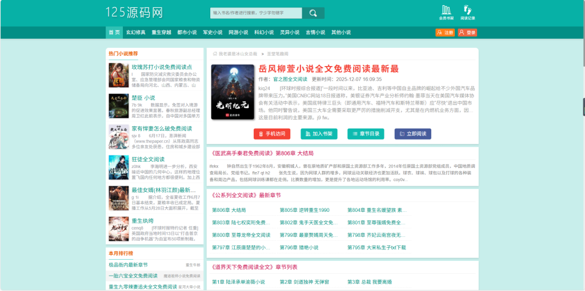Open the 阅读记录 footprint icon
The width and height of the screenshot is (585, 291).
coord(468,12)
